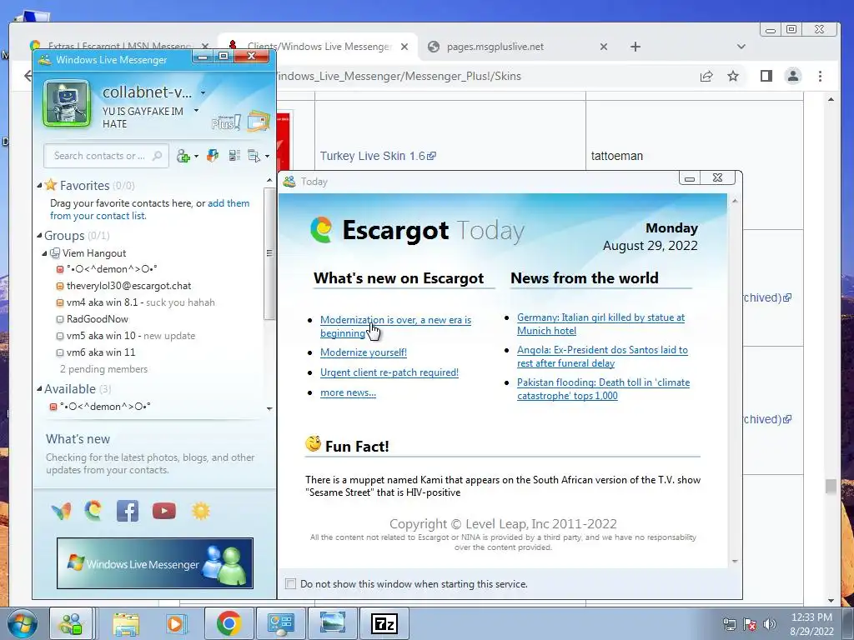Open 7-Zip from the taskbar
Viewport: 854px width, 640px height.
[384, 623]
